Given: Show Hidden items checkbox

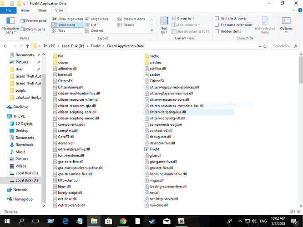Looking at the screenshot, I should coord(217,31).
